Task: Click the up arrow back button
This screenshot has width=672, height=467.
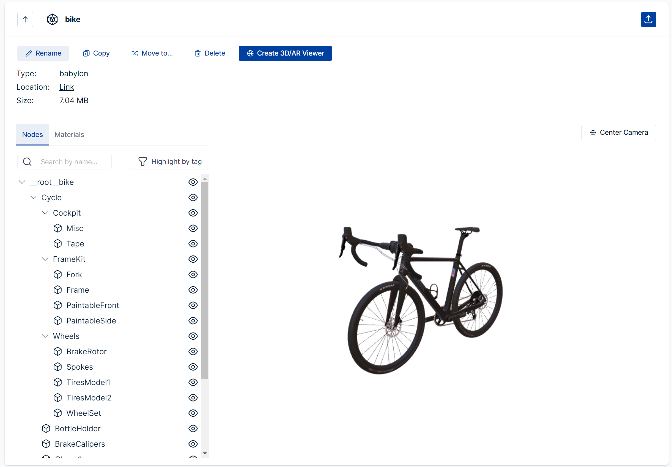Action: point(25,20)
